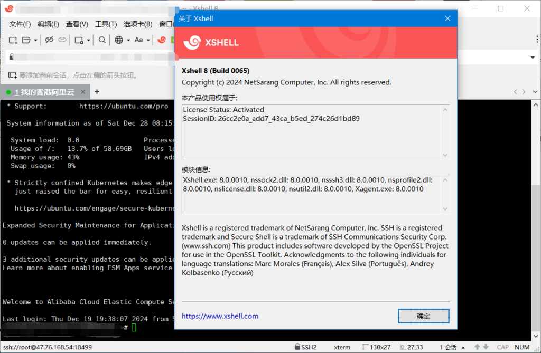The width and height of the screenshot is (541, 353).
Task: Click scroll-down arrow of license info box
Action: click(x=445, y=155)
